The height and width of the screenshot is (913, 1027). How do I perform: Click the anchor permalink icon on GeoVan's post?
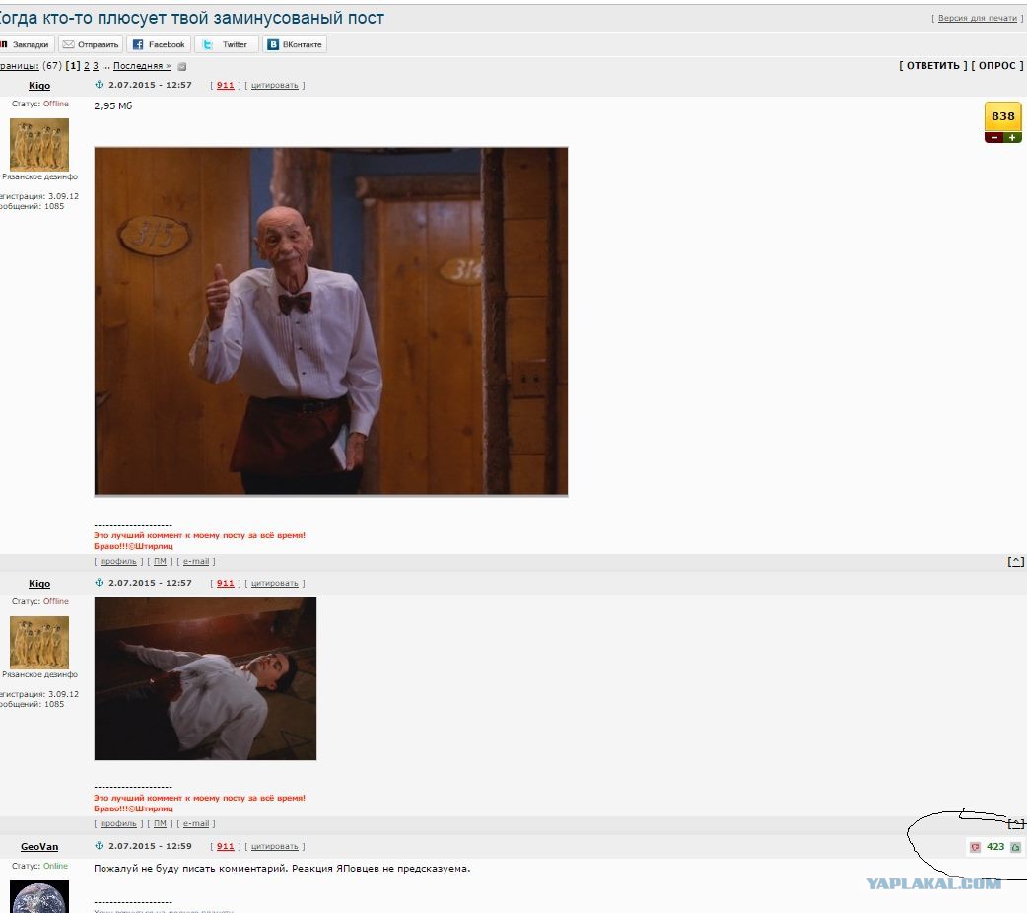pyautogui.click(x=100, y=846)
